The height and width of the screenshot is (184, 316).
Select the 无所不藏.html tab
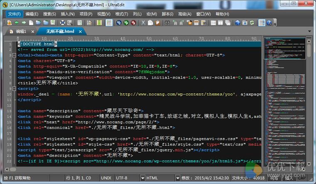tap(60, 32)
